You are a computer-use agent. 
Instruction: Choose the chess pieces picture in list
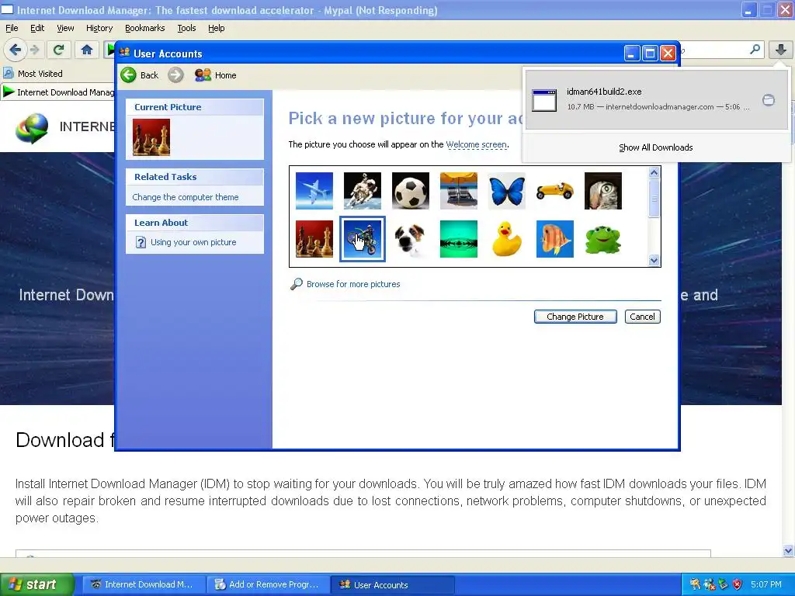tap(314, 239)
